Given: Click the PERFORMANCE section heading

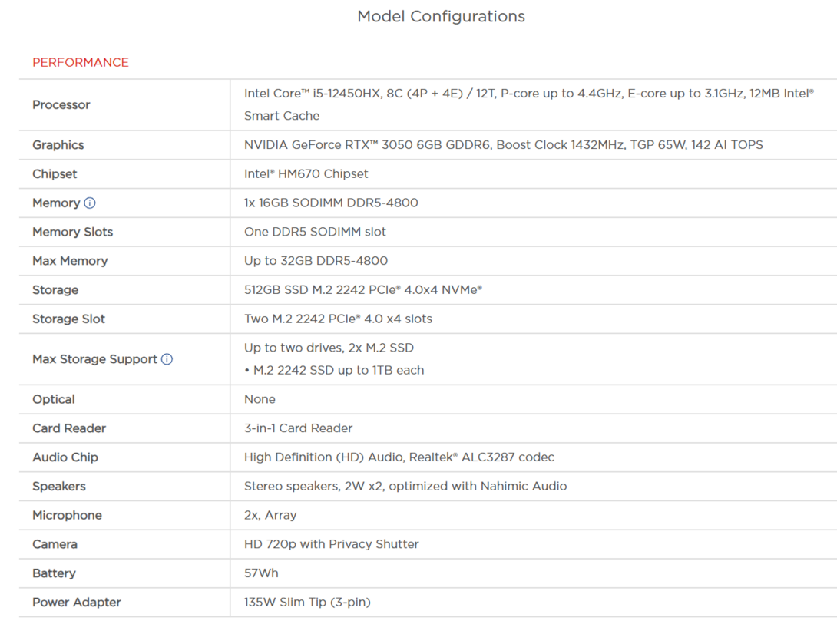Looking at the screenshot, I should pos(81,62).
